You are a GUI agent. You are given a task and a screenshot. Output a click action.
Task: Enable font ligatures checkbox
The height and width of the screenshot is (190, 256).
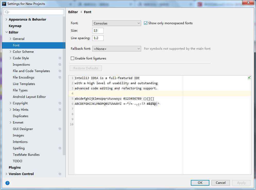click(x=72, y=58)
